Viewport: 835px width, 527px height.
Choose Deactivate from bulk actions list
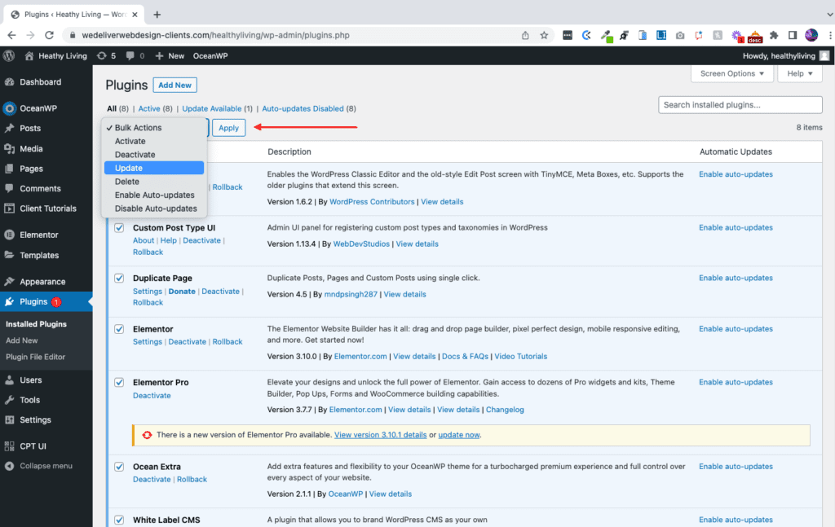(154, 154)
